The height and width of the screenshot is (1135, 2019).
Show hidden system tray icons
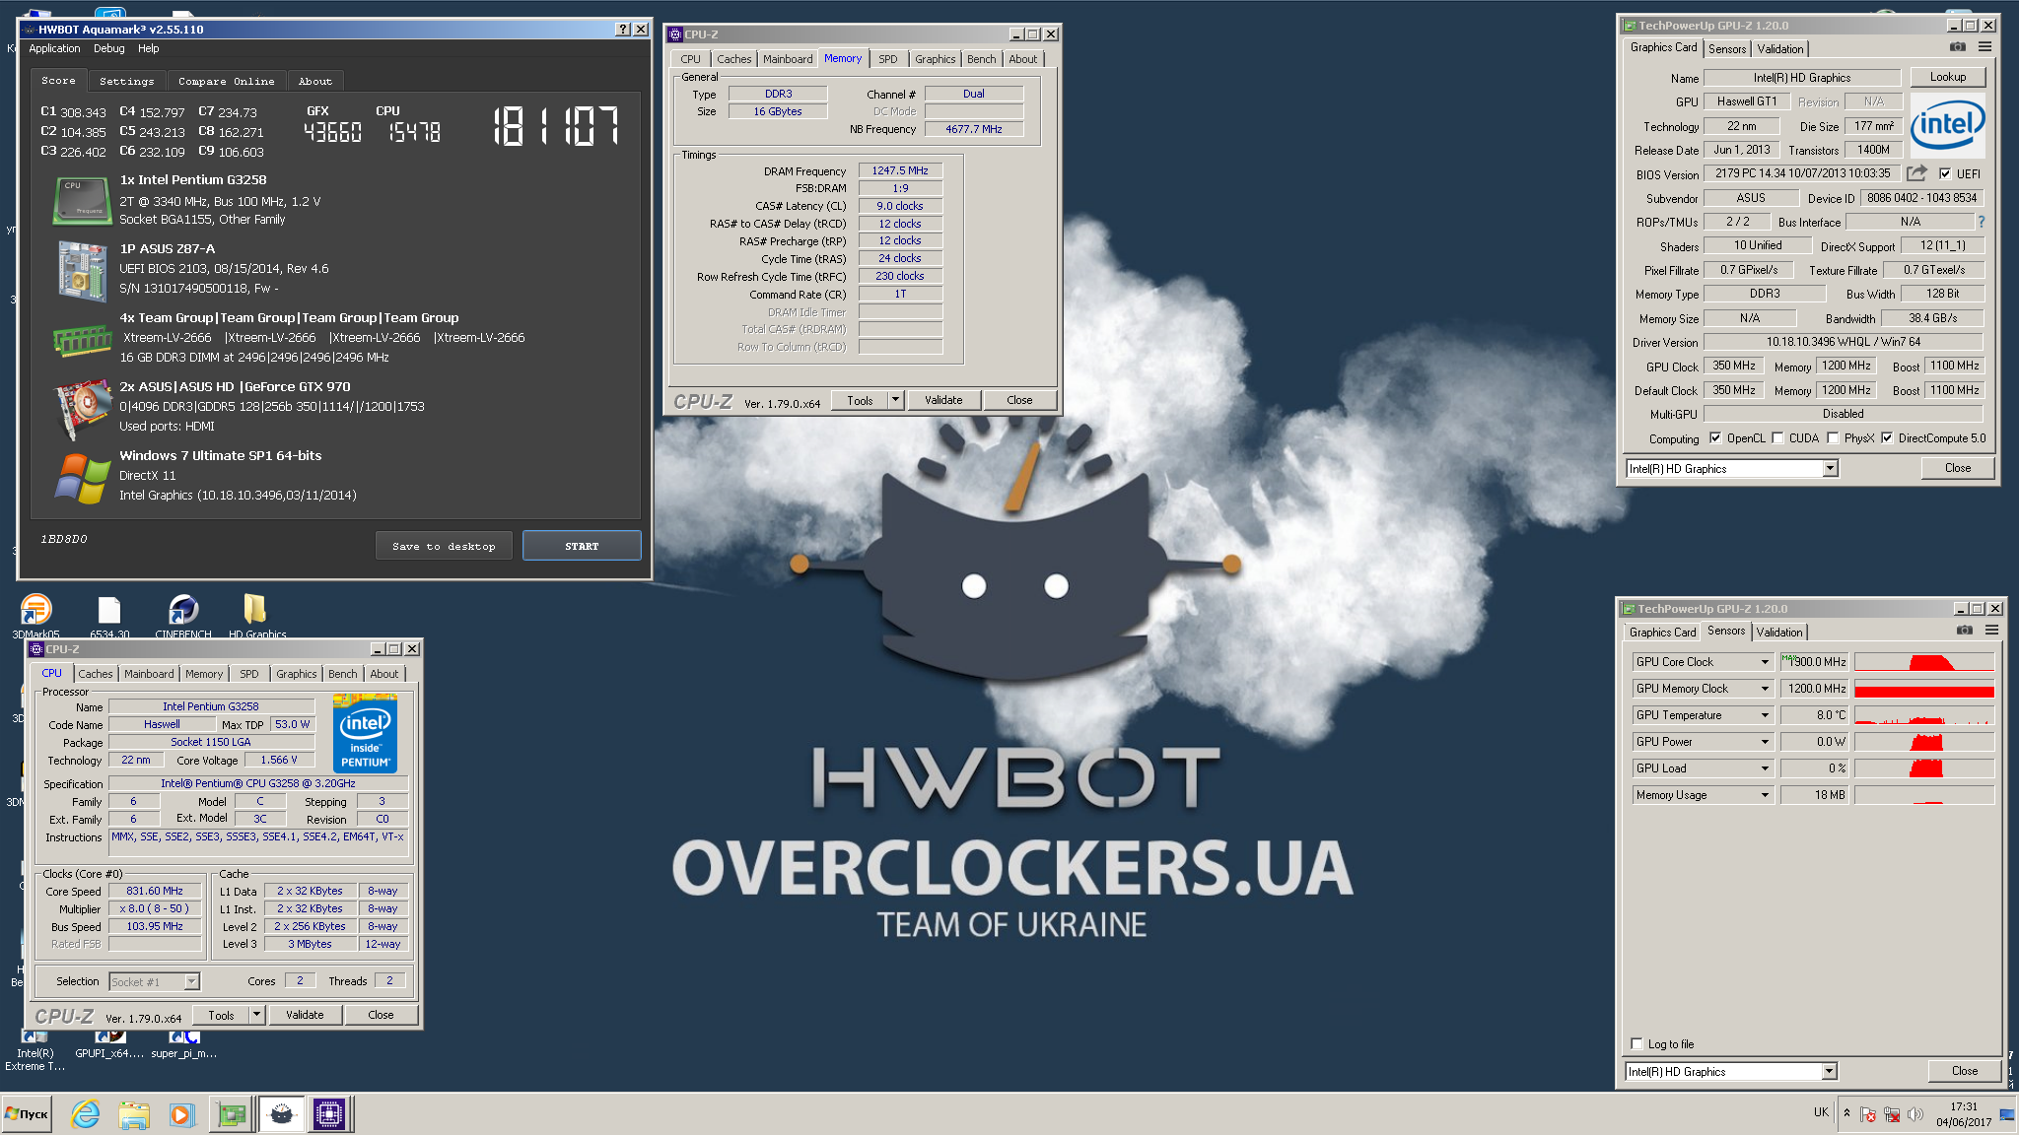[x=1846, y=1113]
